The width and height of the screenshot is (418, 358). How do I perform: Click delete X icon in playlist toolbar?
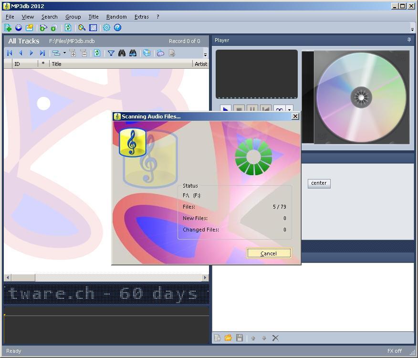(275, 338)
